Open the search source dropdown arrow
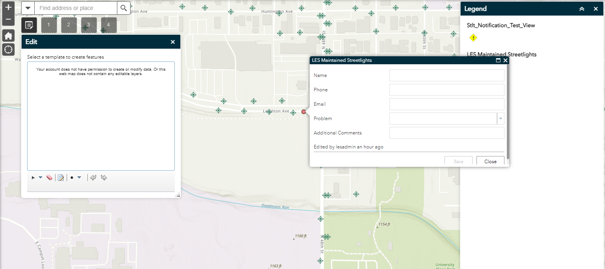Screen dimensions: 605x269 (28, 8)
